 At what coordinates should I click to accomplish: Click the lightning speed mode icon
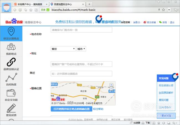pyautogui.click(x=159, y=10)
